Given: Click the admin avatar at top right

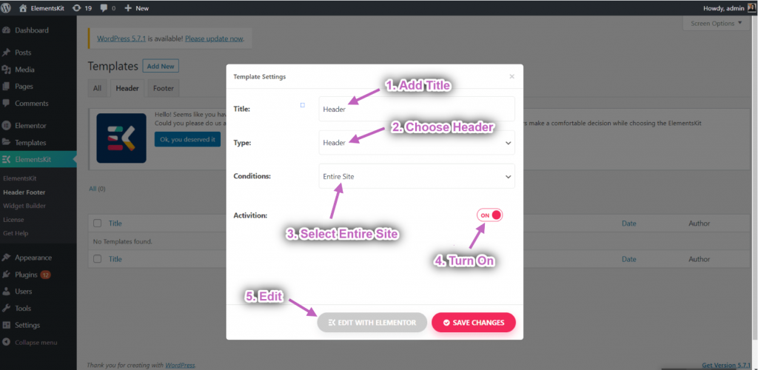Looking at the screenshot, I should tap(751, 7).
